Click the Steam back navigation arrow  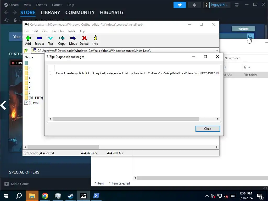pos(6,12)
